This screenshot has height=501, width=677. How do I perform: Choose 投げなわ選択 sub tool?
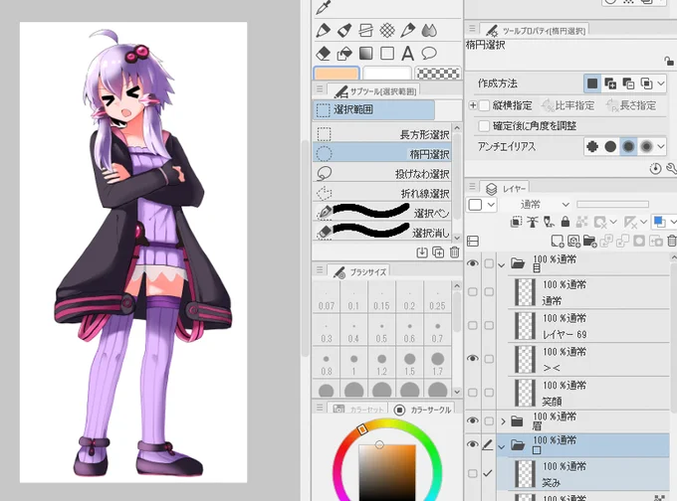point(381,173)
